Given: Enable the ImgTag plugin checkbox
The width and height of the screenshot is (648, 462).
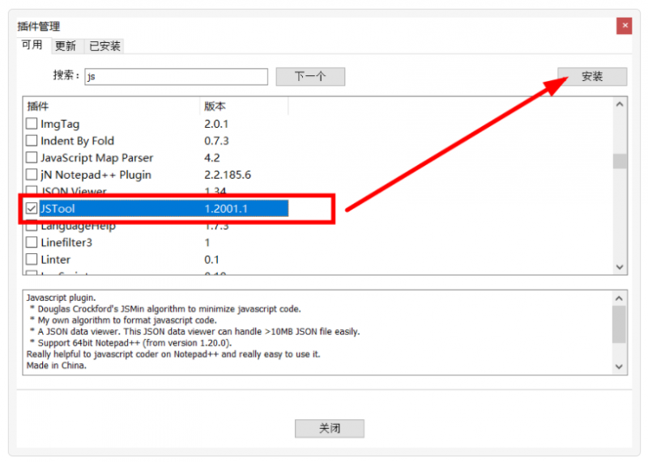Looking at the screenshot, I should tap(32, 124).
